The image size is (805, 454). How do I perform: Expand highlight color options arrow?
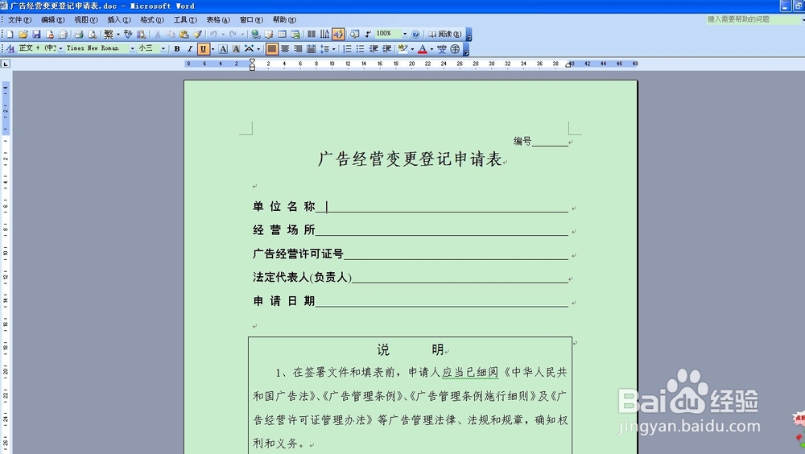[412, 48]
